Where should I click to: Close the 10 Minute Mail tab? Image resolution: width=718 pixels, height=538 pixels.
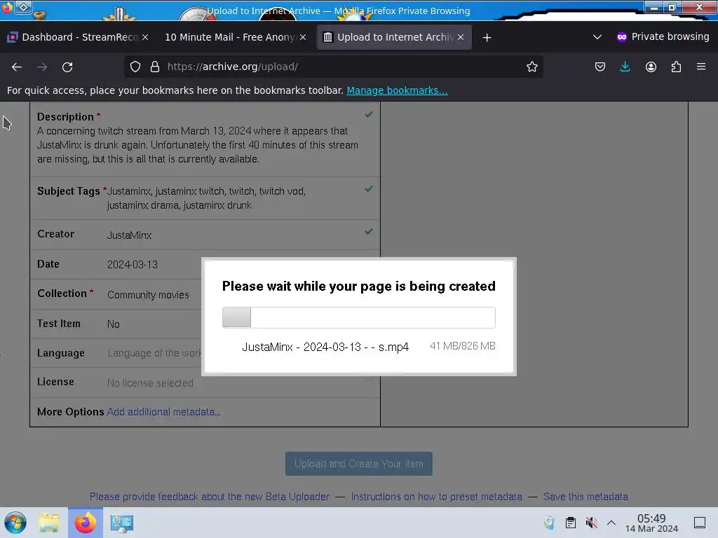[303, 37]
